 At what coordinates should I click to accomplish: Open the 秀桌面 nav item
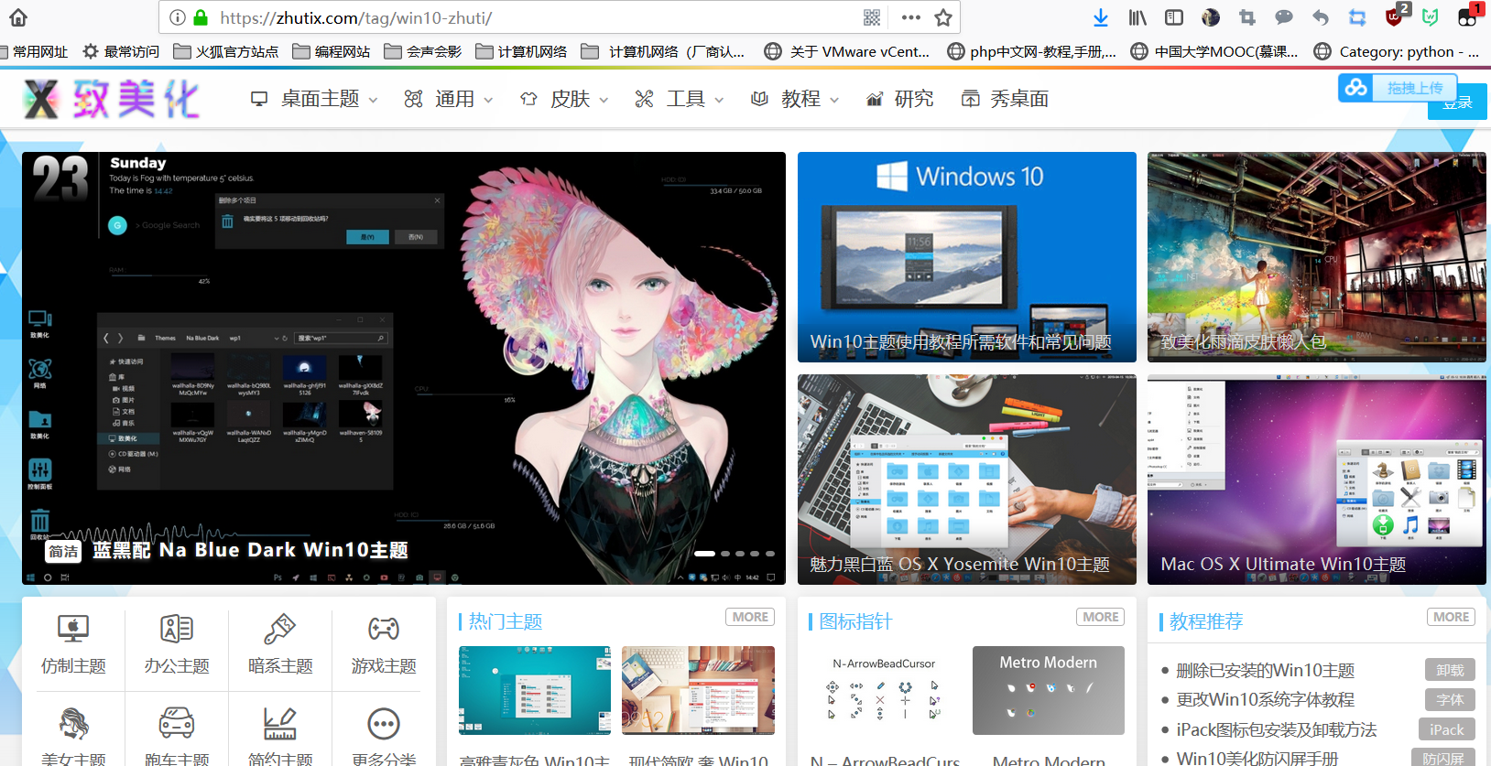coord(1005,99)
